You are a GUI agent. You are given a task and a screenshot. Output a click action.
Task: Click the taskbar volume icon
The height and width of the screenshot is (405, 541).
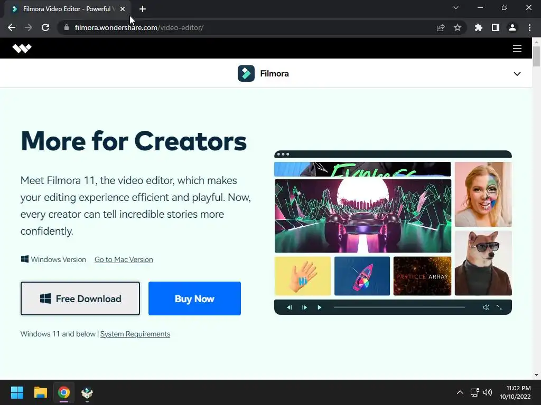(x=488, y=392)
